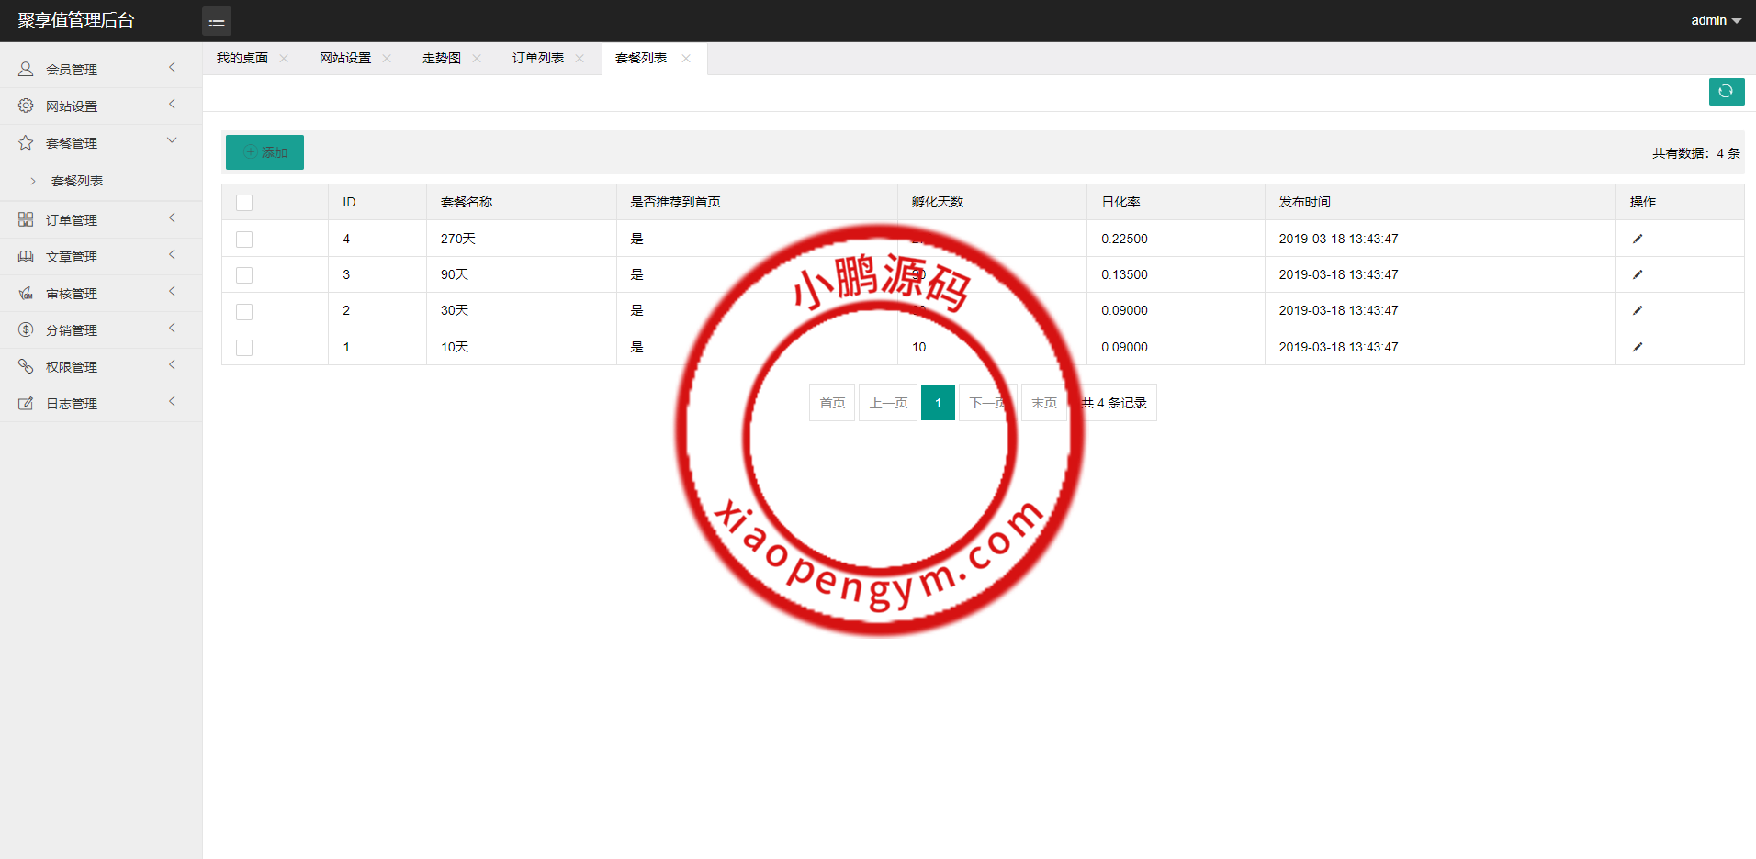Screen dimensions: 1756x859
Task: Click the hamburger menu toggle icon
Action: pos(217,21)
